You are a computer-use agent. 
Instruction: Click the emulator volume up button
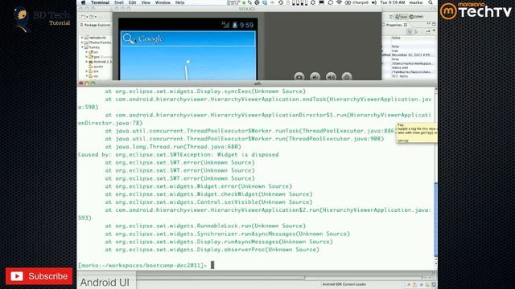tap(331, 77)
